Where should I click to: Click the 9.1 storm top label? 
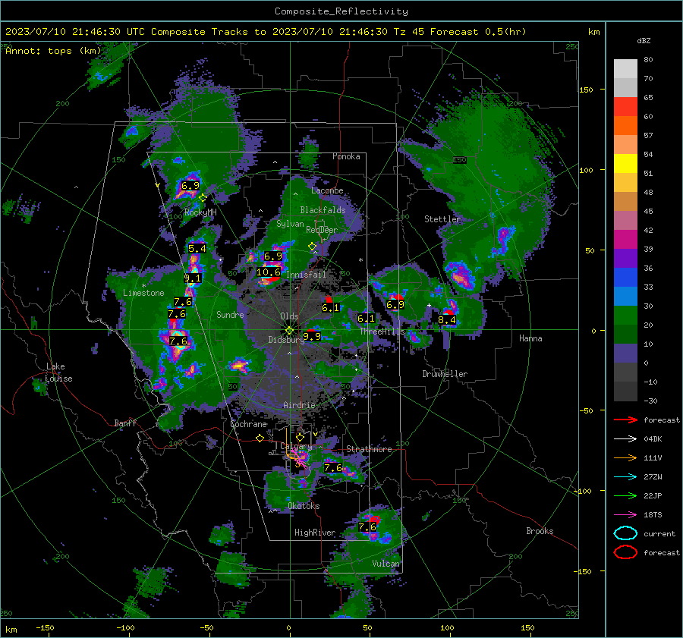tap(192, 278)
